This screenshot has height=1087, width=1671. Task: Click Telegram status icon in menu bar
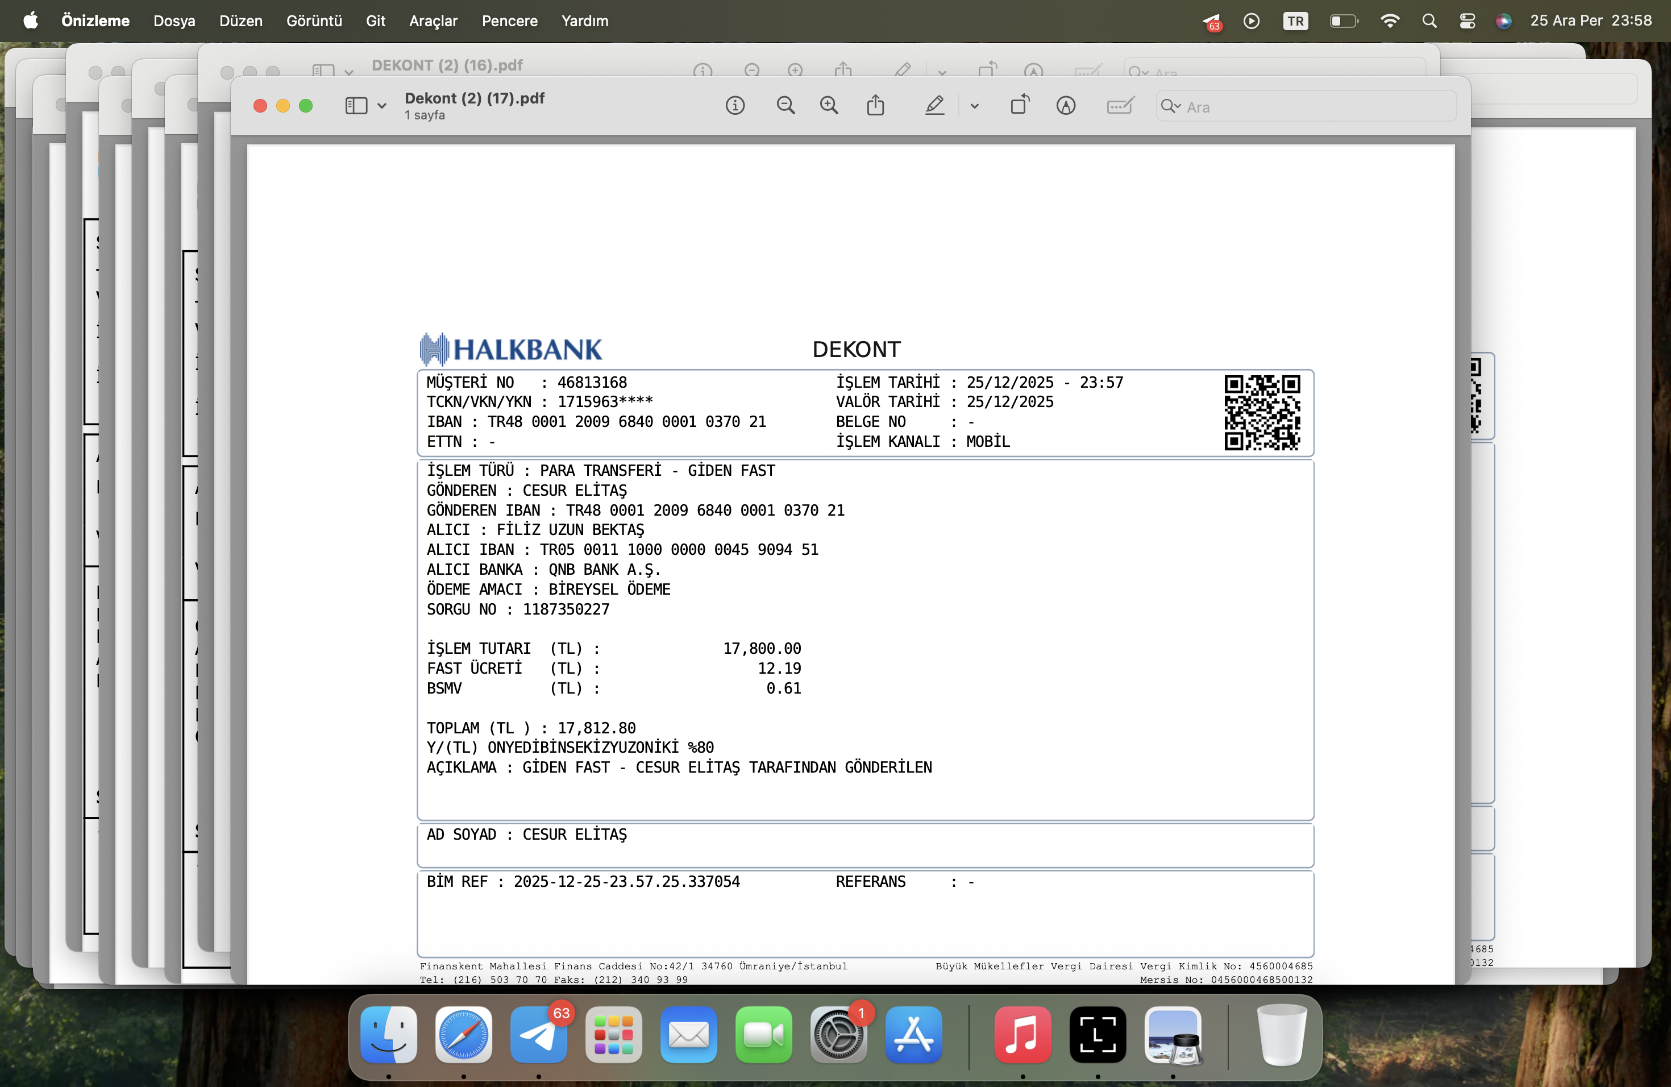[x=1212, y=22]
